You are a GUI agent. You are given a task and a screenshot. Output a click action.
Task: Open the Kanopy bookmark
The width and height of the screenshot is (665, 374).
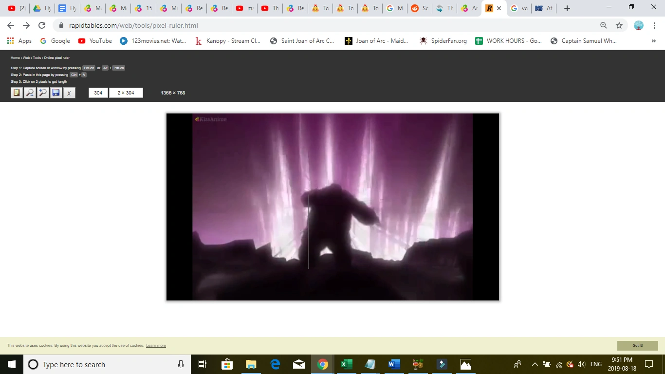tap(228, 41)
